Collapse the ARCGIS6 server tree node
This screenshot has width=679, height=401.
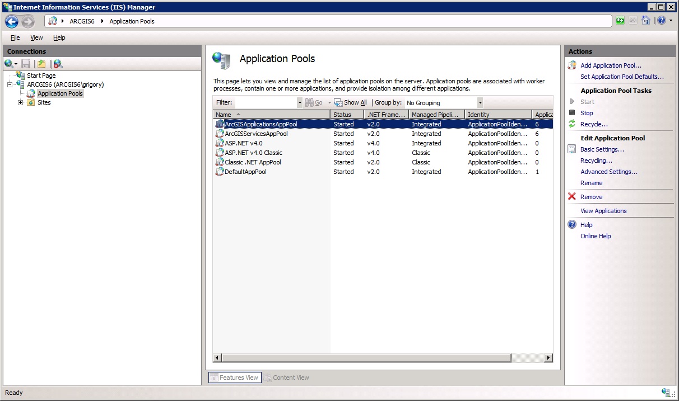(x=10, y=84)
